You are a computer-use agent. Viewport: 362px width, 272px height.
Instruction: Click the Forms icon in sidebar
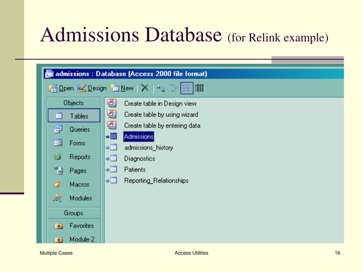pyautogui.click(x=58, y=143)
